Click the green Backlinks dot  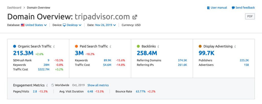point(138,47)
